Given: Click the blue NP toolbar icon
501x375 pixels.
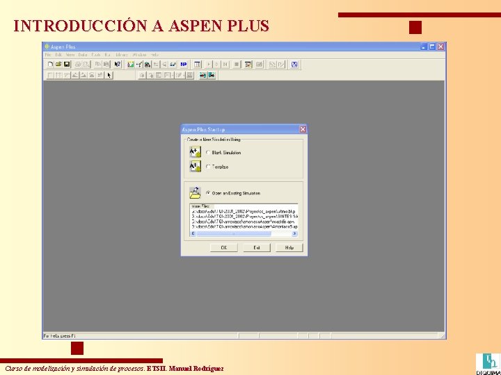Looking at the screenshot, I should pos(184,65).
